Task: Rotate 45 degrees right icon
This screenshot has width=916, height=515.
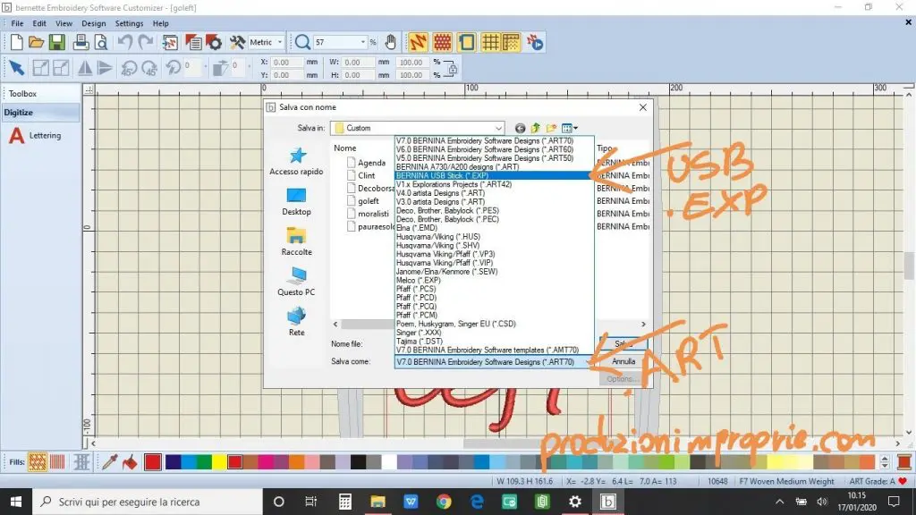Action: 149,68
